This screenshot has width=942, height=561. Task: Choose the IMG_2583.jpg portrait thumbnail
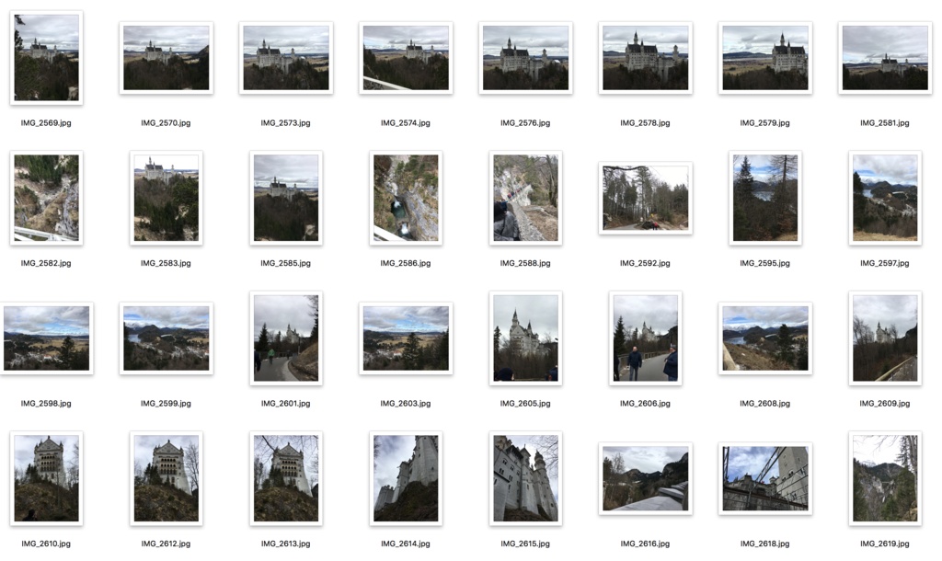click(x=167, y=199)
